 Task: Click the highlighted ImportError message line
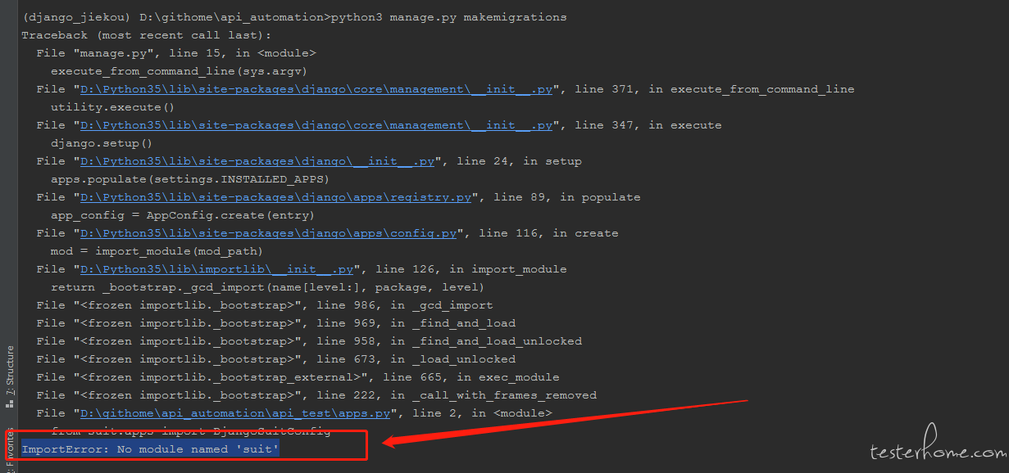coord(151,449)
